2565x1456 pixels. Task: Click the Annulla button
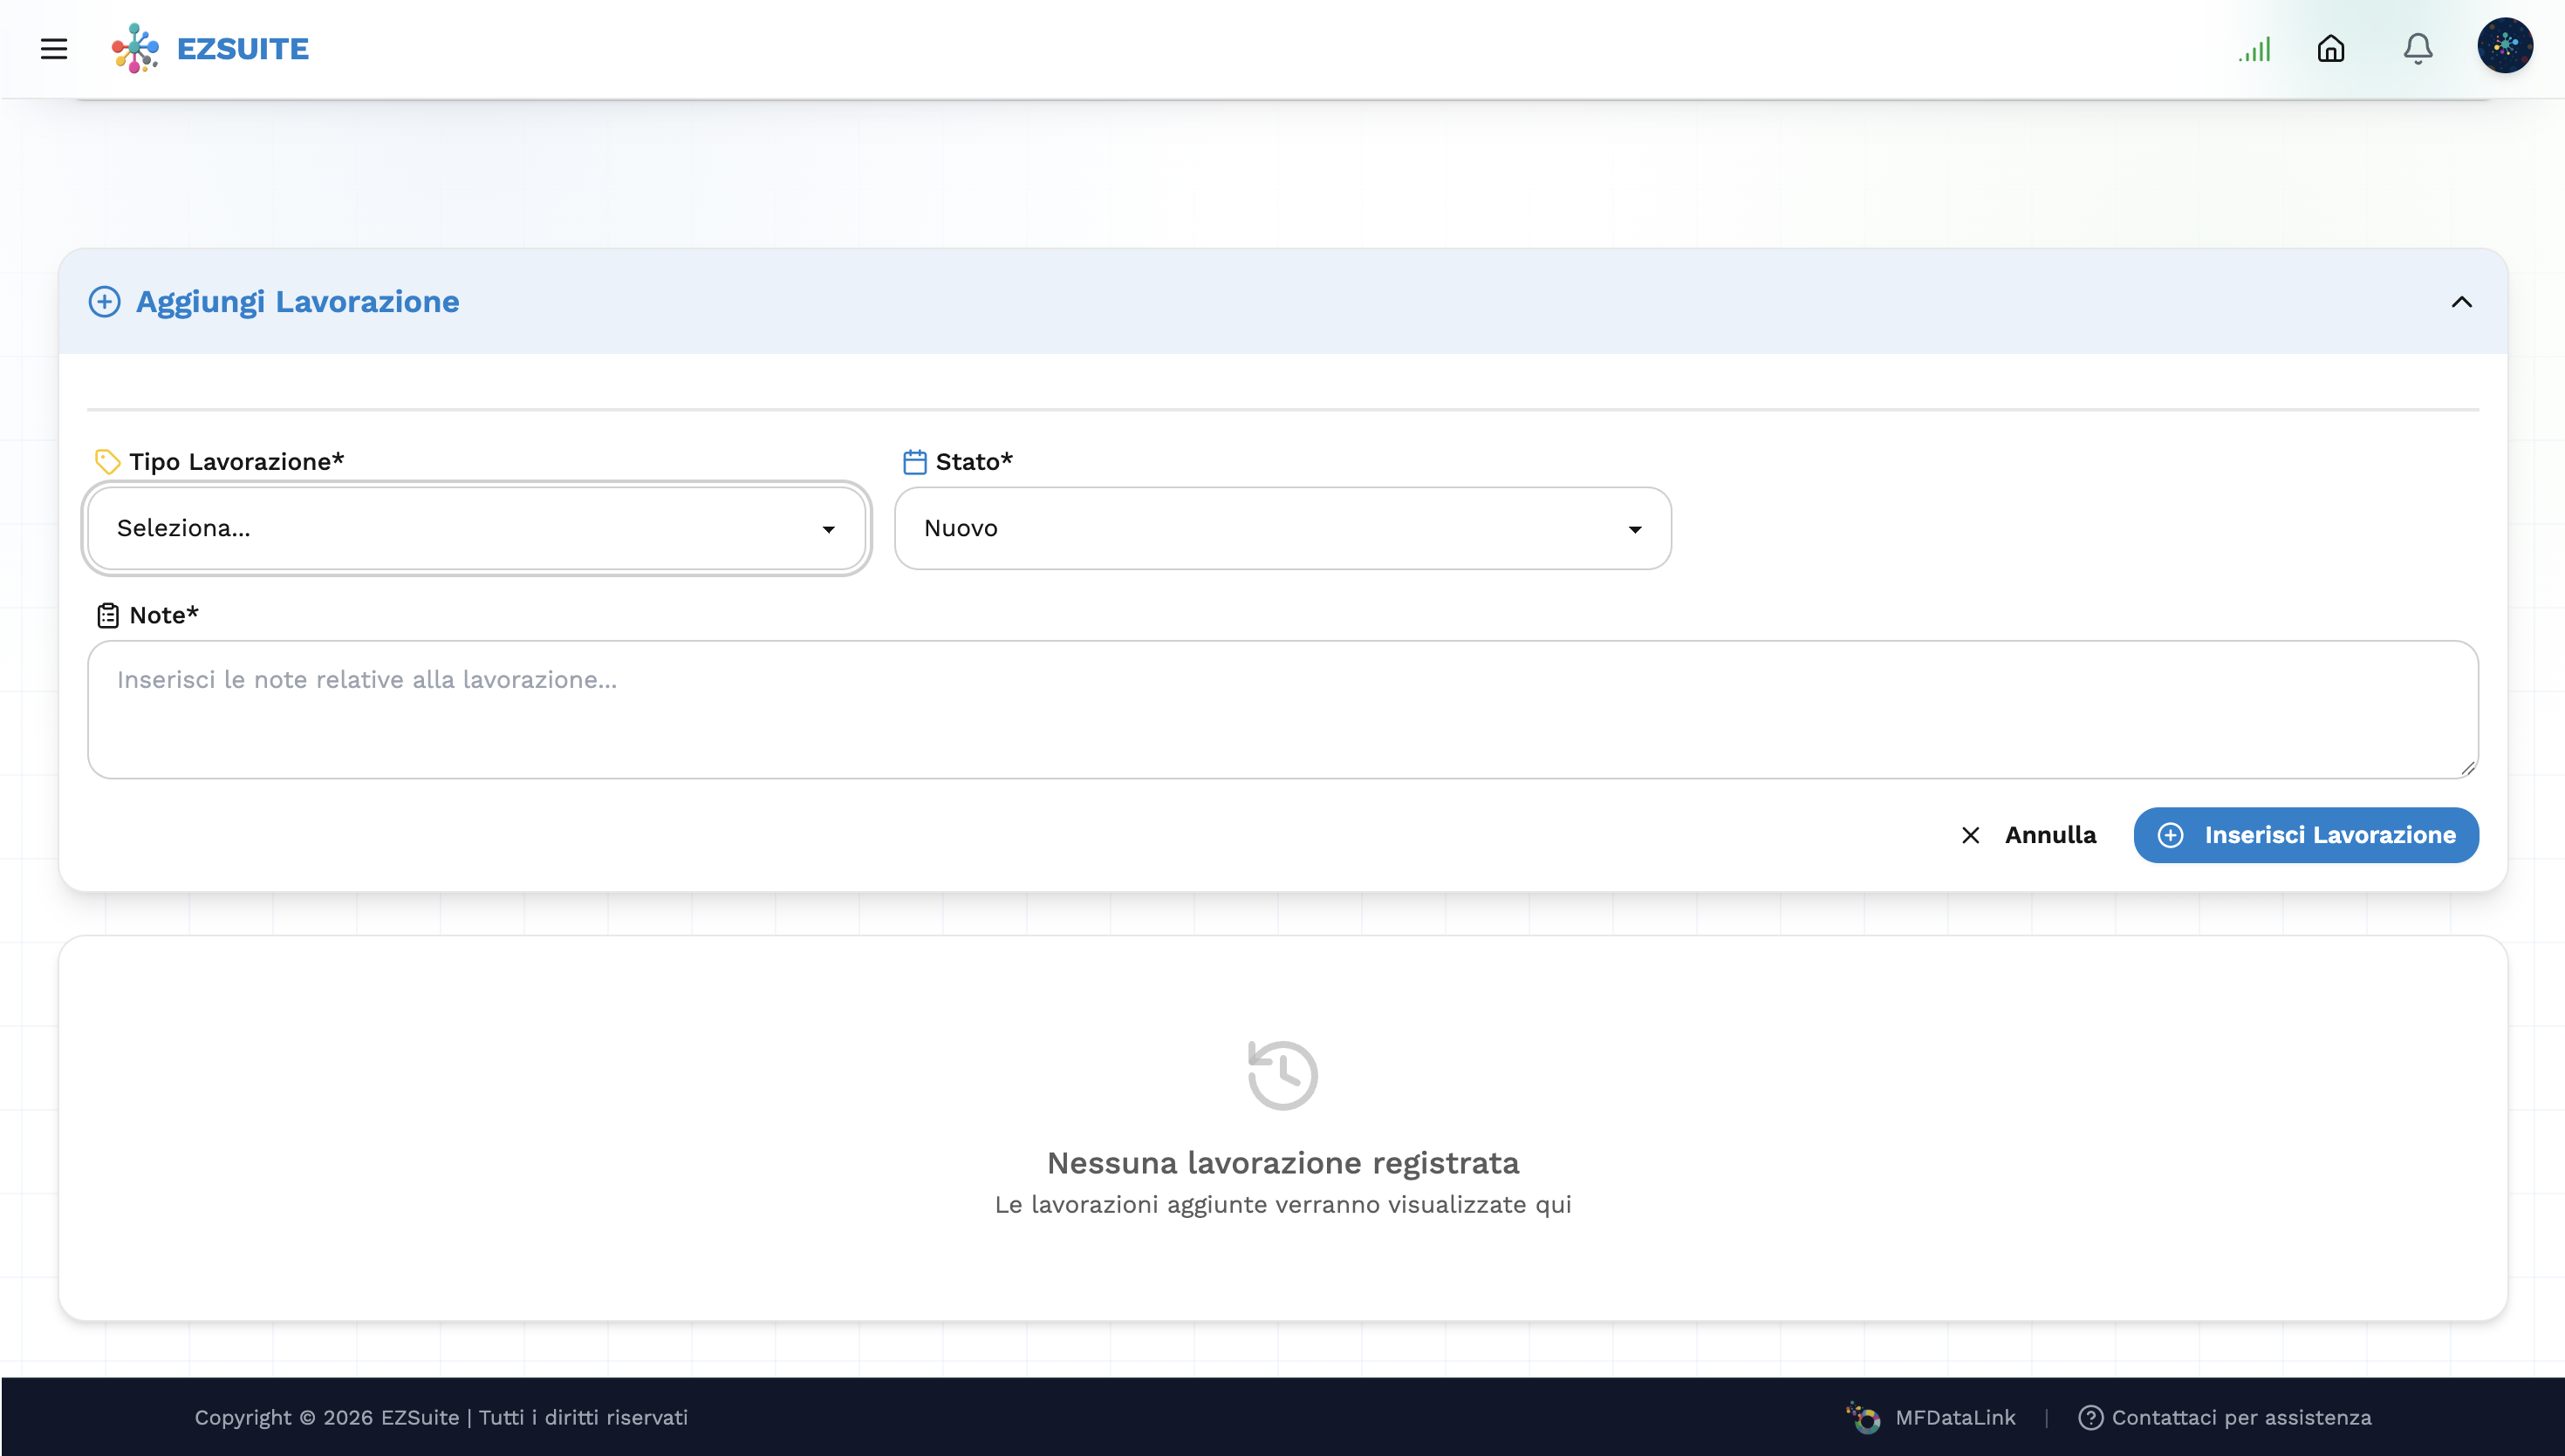point(2028,835)
